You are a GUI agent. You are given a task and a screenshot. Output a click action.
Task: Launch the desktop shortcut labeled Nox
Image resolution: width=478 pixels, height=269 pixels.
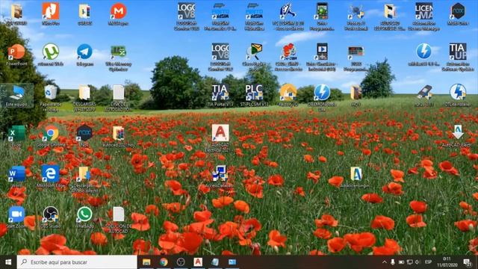(x=84, y=133)
